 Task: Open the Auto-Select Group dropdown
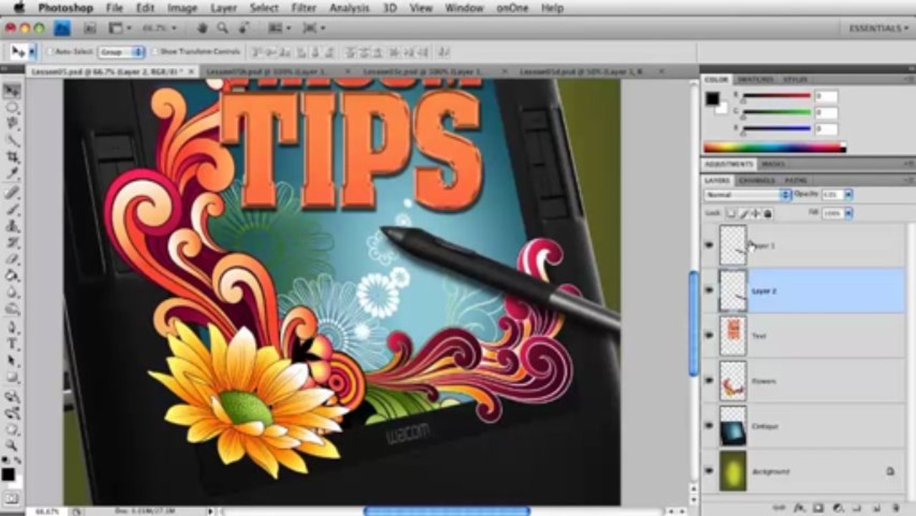[x=122, y=52]
